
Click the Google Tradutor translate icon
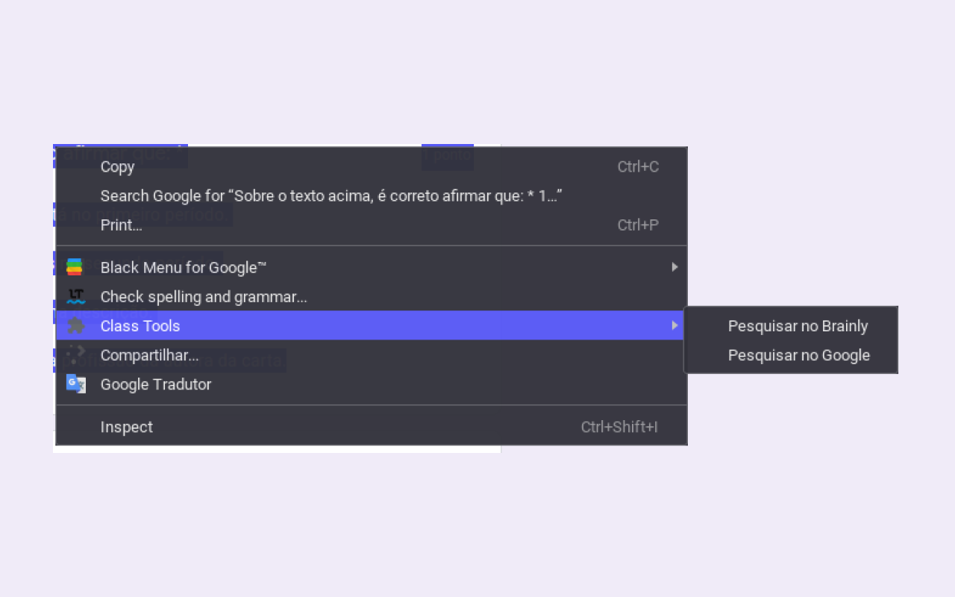point(75,384)
